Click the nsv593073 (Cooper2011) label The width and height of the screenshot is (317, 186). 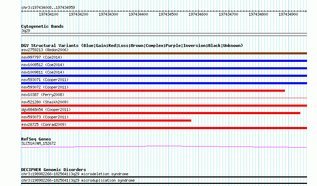click(x=45, y=117)
